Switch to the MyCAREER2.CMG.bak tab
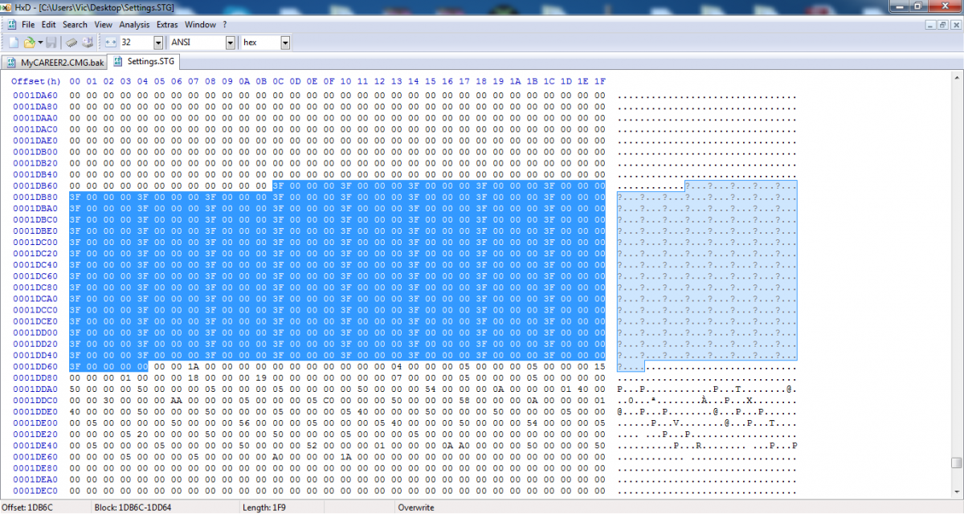 [55, 62]
